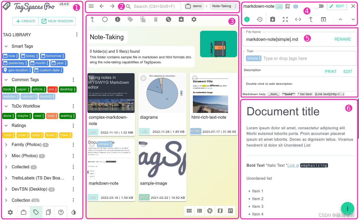Click the copy files icon in folder toolbar

tap(143, 19)
